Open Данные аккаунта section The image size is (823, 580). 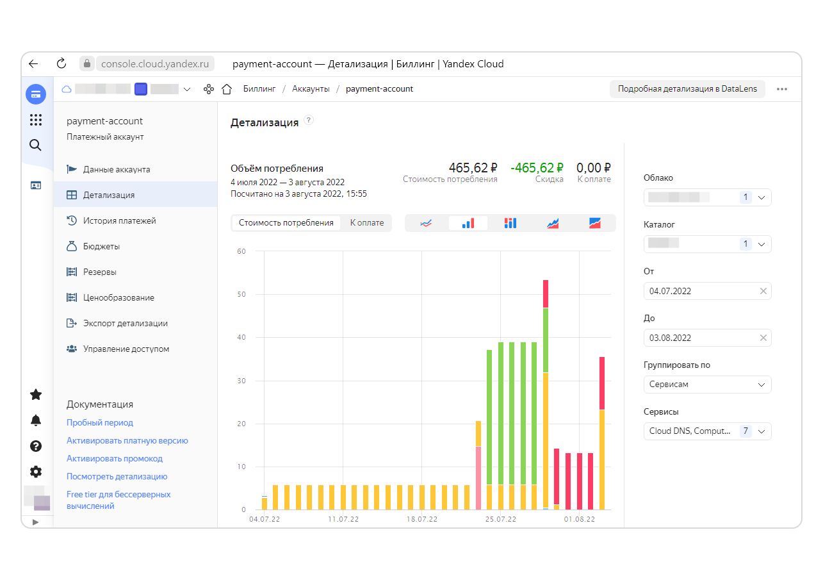click(136, 169)
